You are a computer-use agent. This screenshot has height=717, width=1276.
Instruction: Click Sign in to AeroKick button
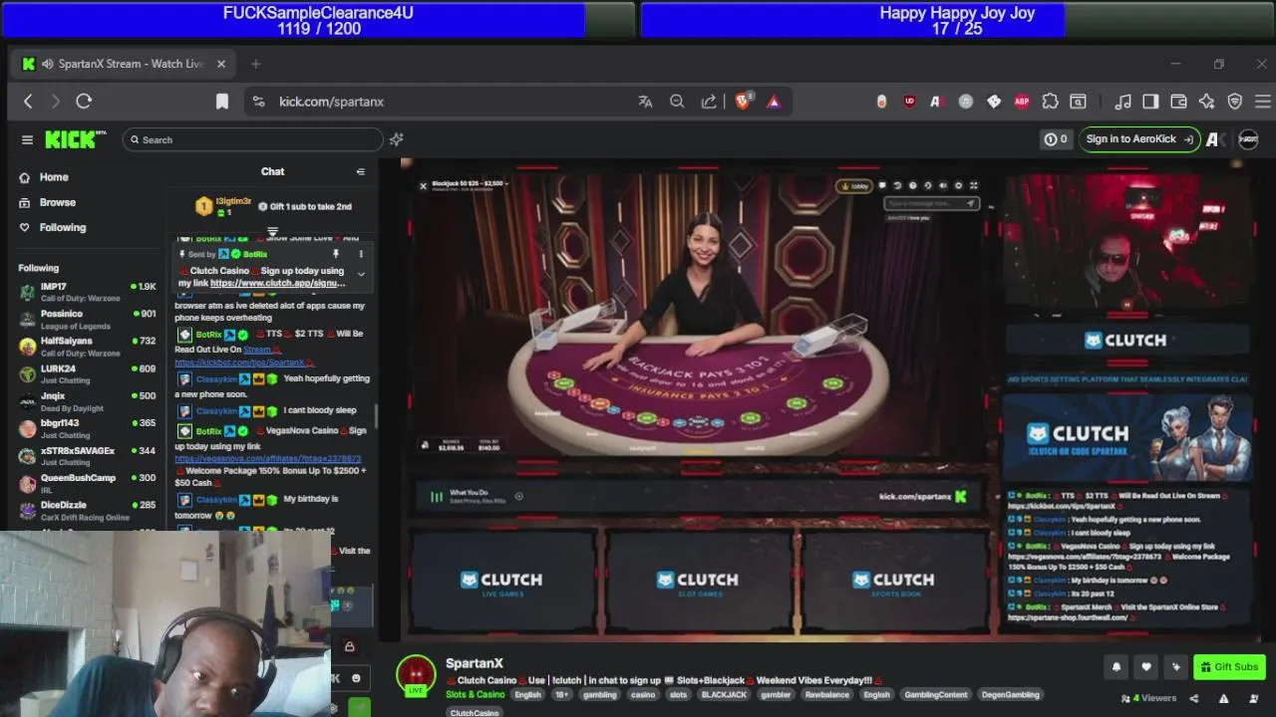click(1138, 139)
